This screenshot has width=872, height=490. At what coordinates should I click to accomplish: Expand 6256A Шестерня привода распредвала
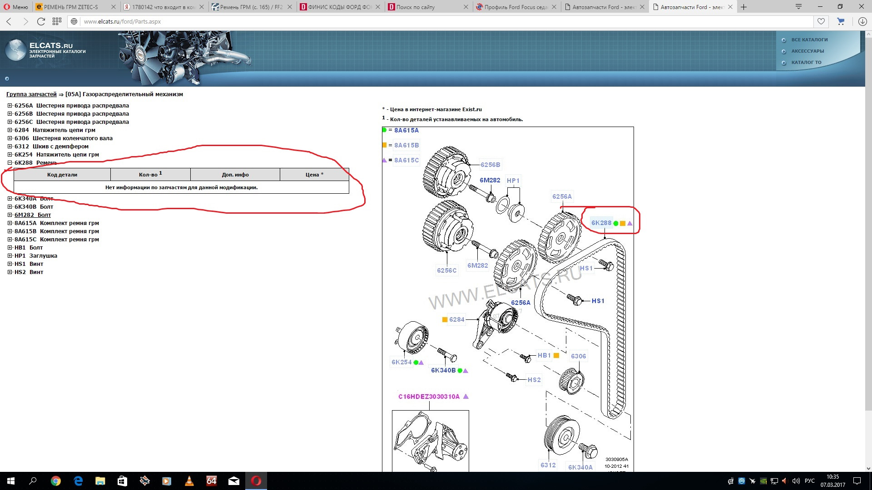click(10, 105)
